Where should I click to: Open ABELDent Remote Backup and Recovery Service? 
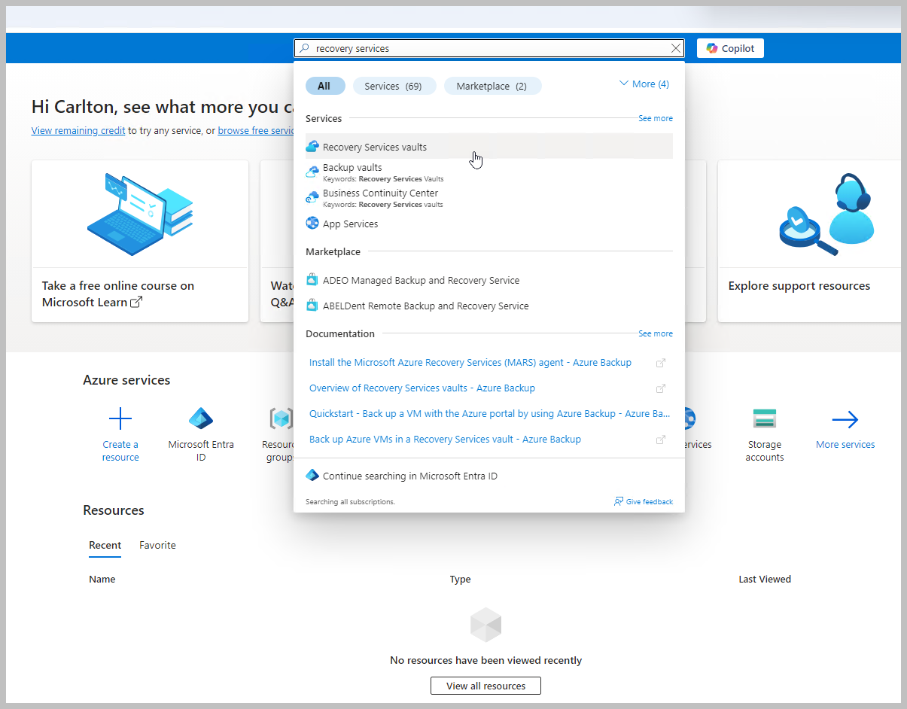[x=489, y=306]
